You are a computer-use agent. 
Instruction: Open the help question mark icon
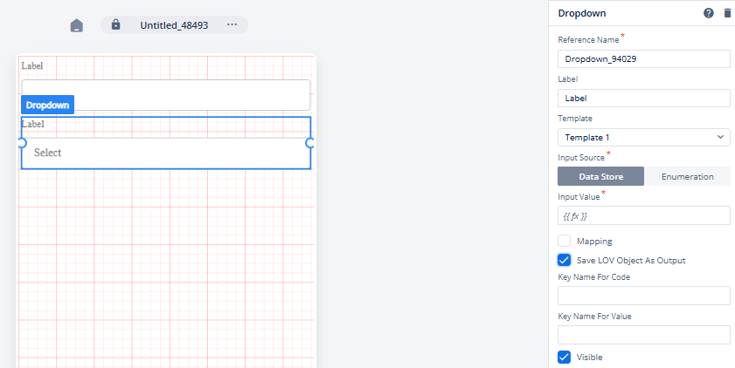pos(708,13)
